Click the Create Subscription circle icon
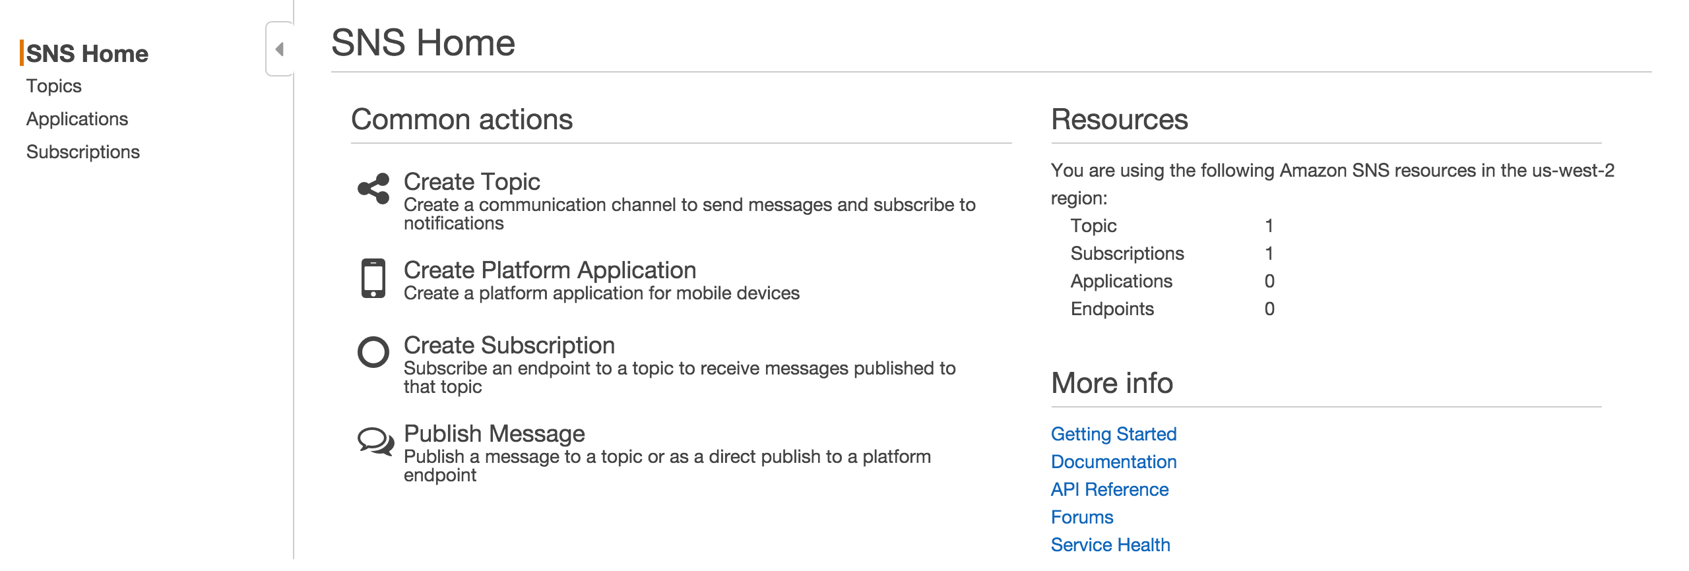1689x571 pixels. (373, 352)
